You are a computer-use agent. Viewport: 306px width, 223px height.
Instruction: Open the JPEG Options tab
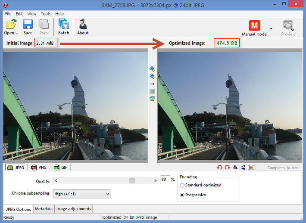(18, 209)
